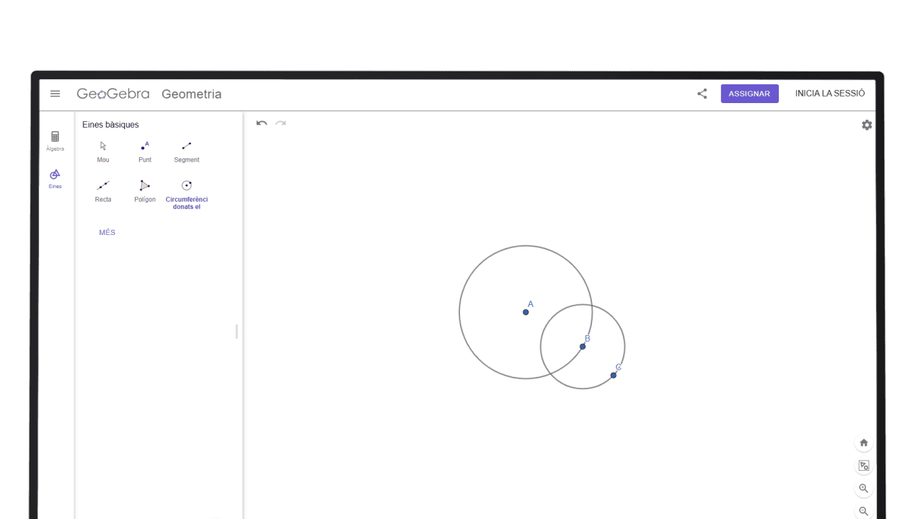This screenshot has height=519, width=923.
Task: Expand more tools with MÉS
Action: click(107, 233)
